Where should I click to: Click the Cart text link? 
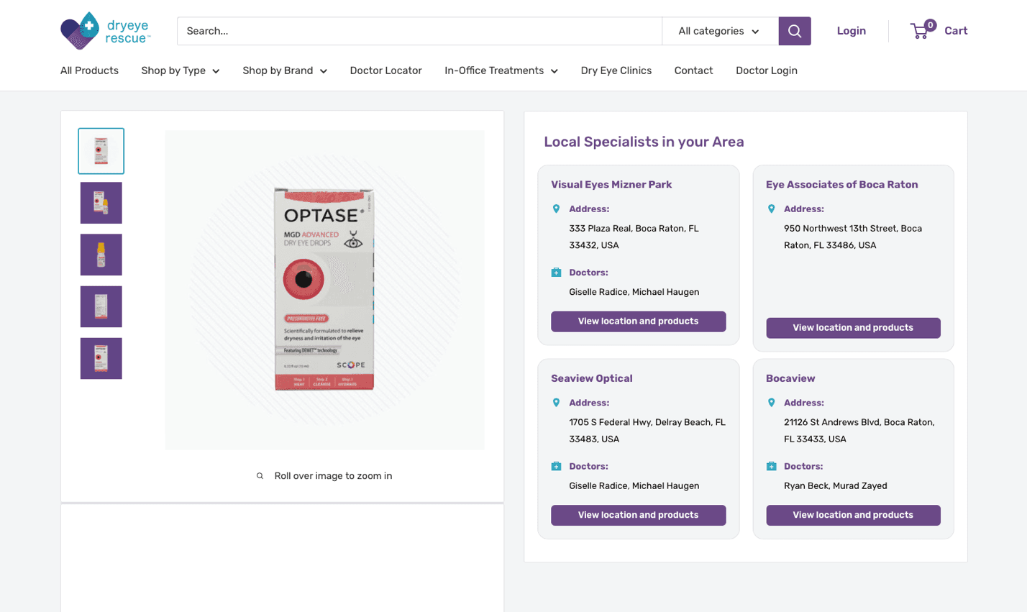[x=956, y=31]
